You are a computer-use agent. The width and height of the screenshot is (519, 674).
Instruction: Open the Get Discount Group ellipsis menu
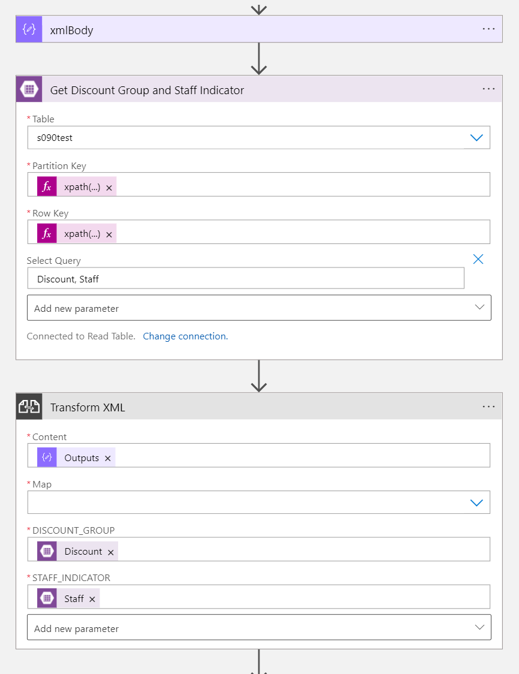point(488,89)
